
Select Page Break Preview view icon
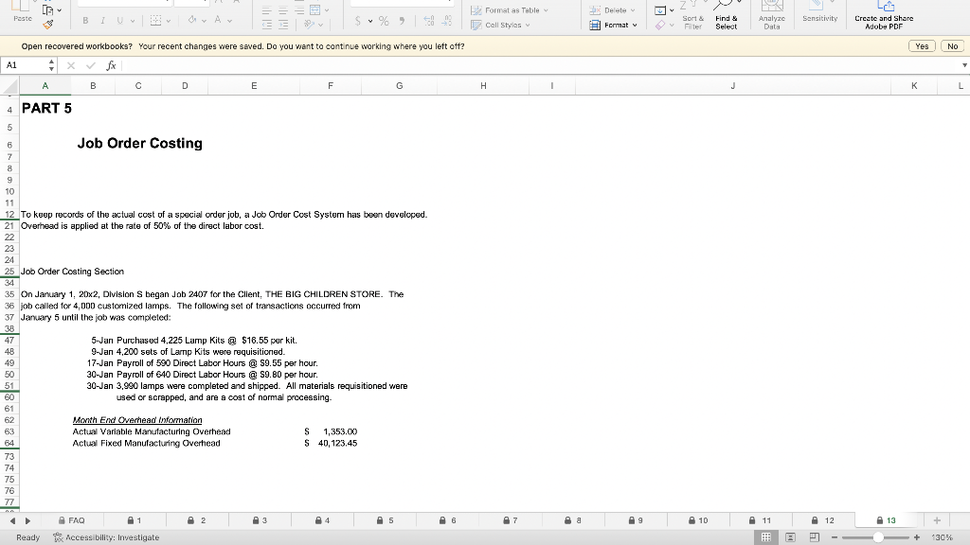(x=814, y=537)
